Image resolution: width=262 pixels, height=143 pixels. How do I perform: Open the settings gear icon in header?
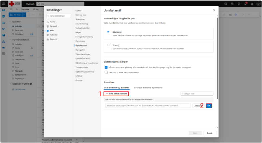tap(252, 4)
